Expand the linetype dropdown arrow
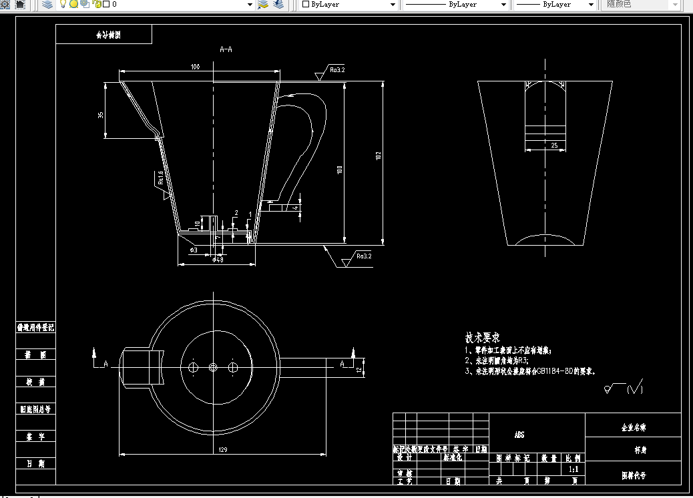693x498 pixels. tap(503, 5)
